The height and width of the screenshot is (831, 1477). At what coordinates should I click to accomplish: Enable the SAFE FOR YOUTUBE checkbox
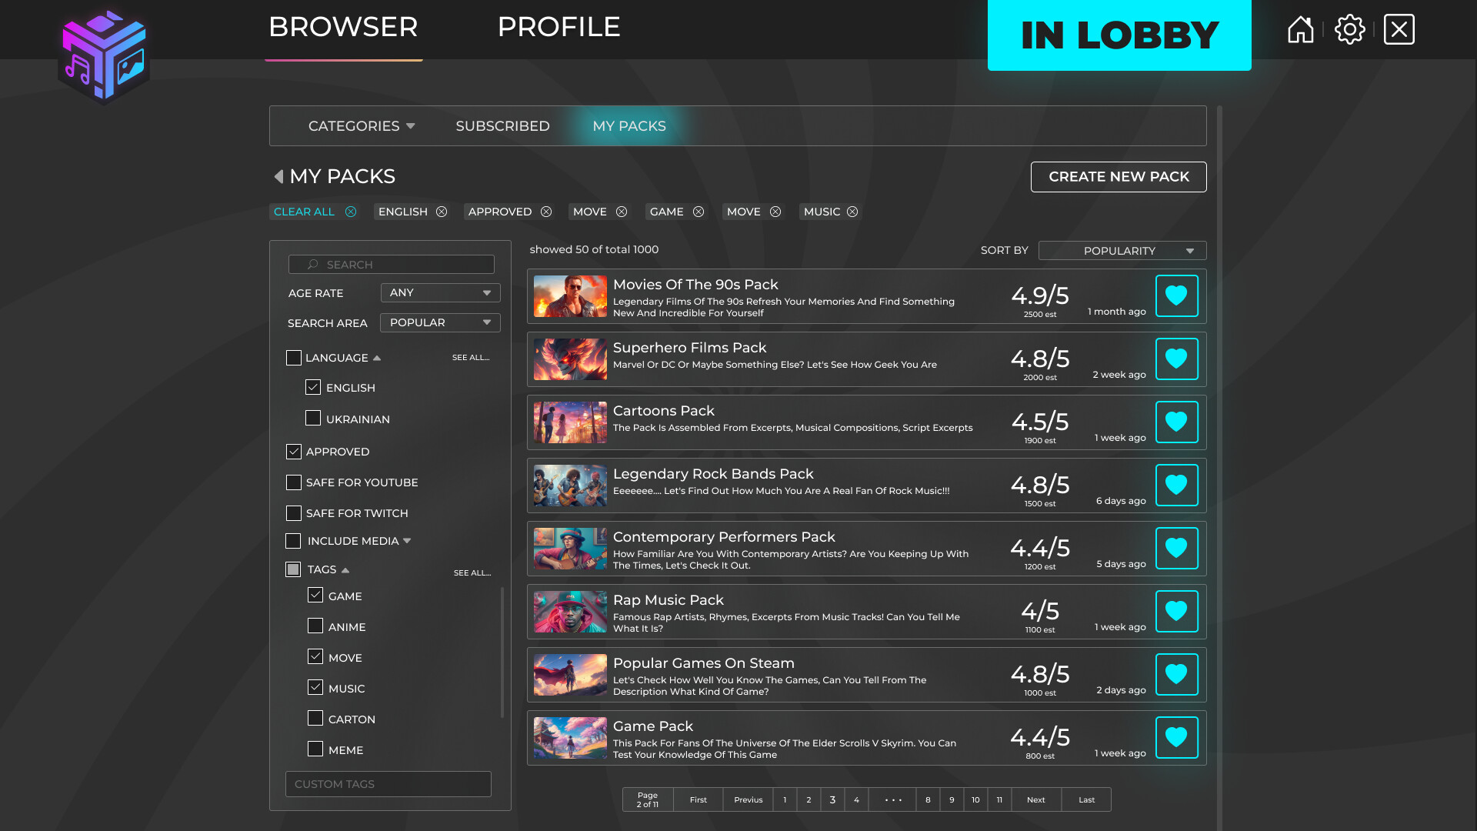tap(293, 482)
